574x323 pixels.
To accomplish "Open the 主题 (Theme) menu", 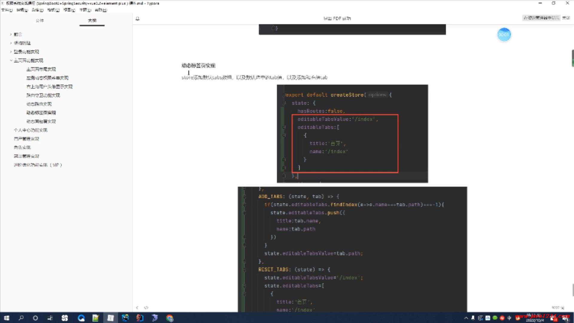I will click(85, 10).
